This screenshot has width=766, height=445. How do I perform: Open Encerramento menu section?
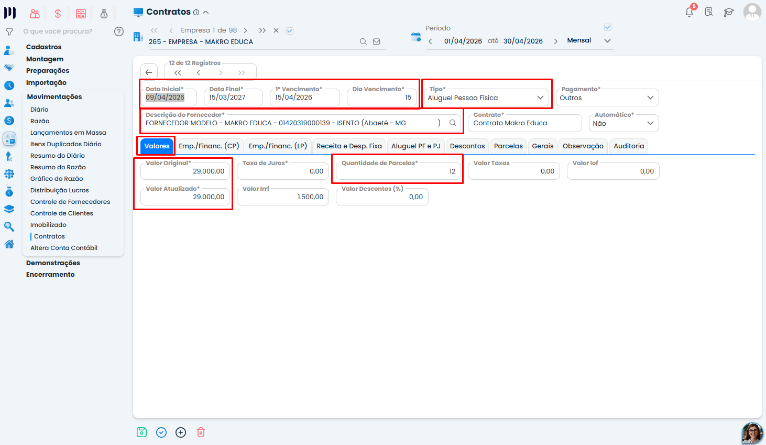(x=50, y=275)
